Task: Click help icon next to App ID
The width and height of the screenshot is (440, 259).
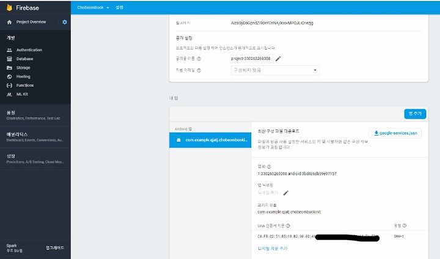Action: (x=269, y=166)
